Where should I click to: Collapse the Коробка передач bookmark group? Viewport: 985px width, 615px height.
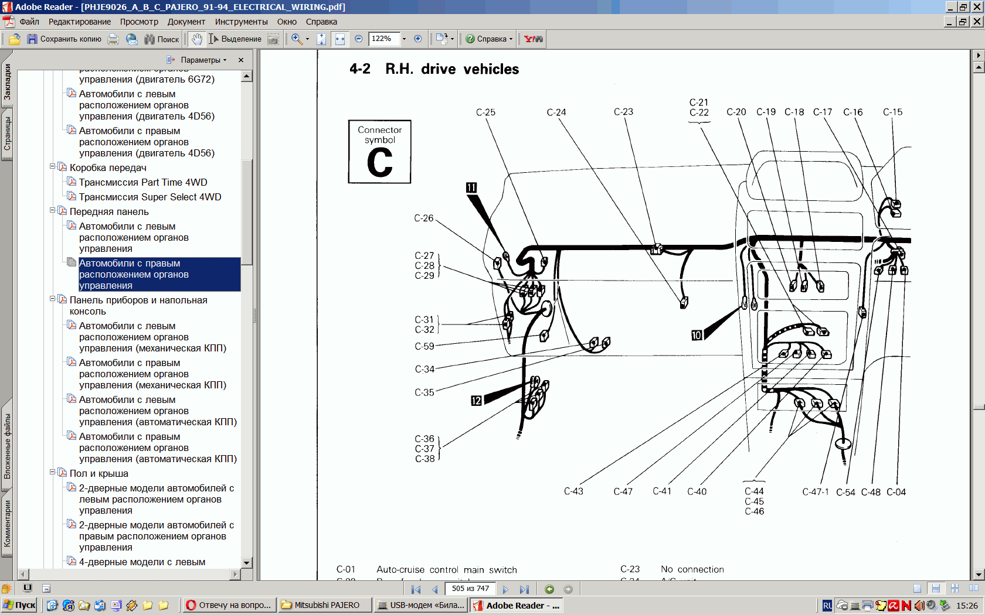(x=52, y=167)
